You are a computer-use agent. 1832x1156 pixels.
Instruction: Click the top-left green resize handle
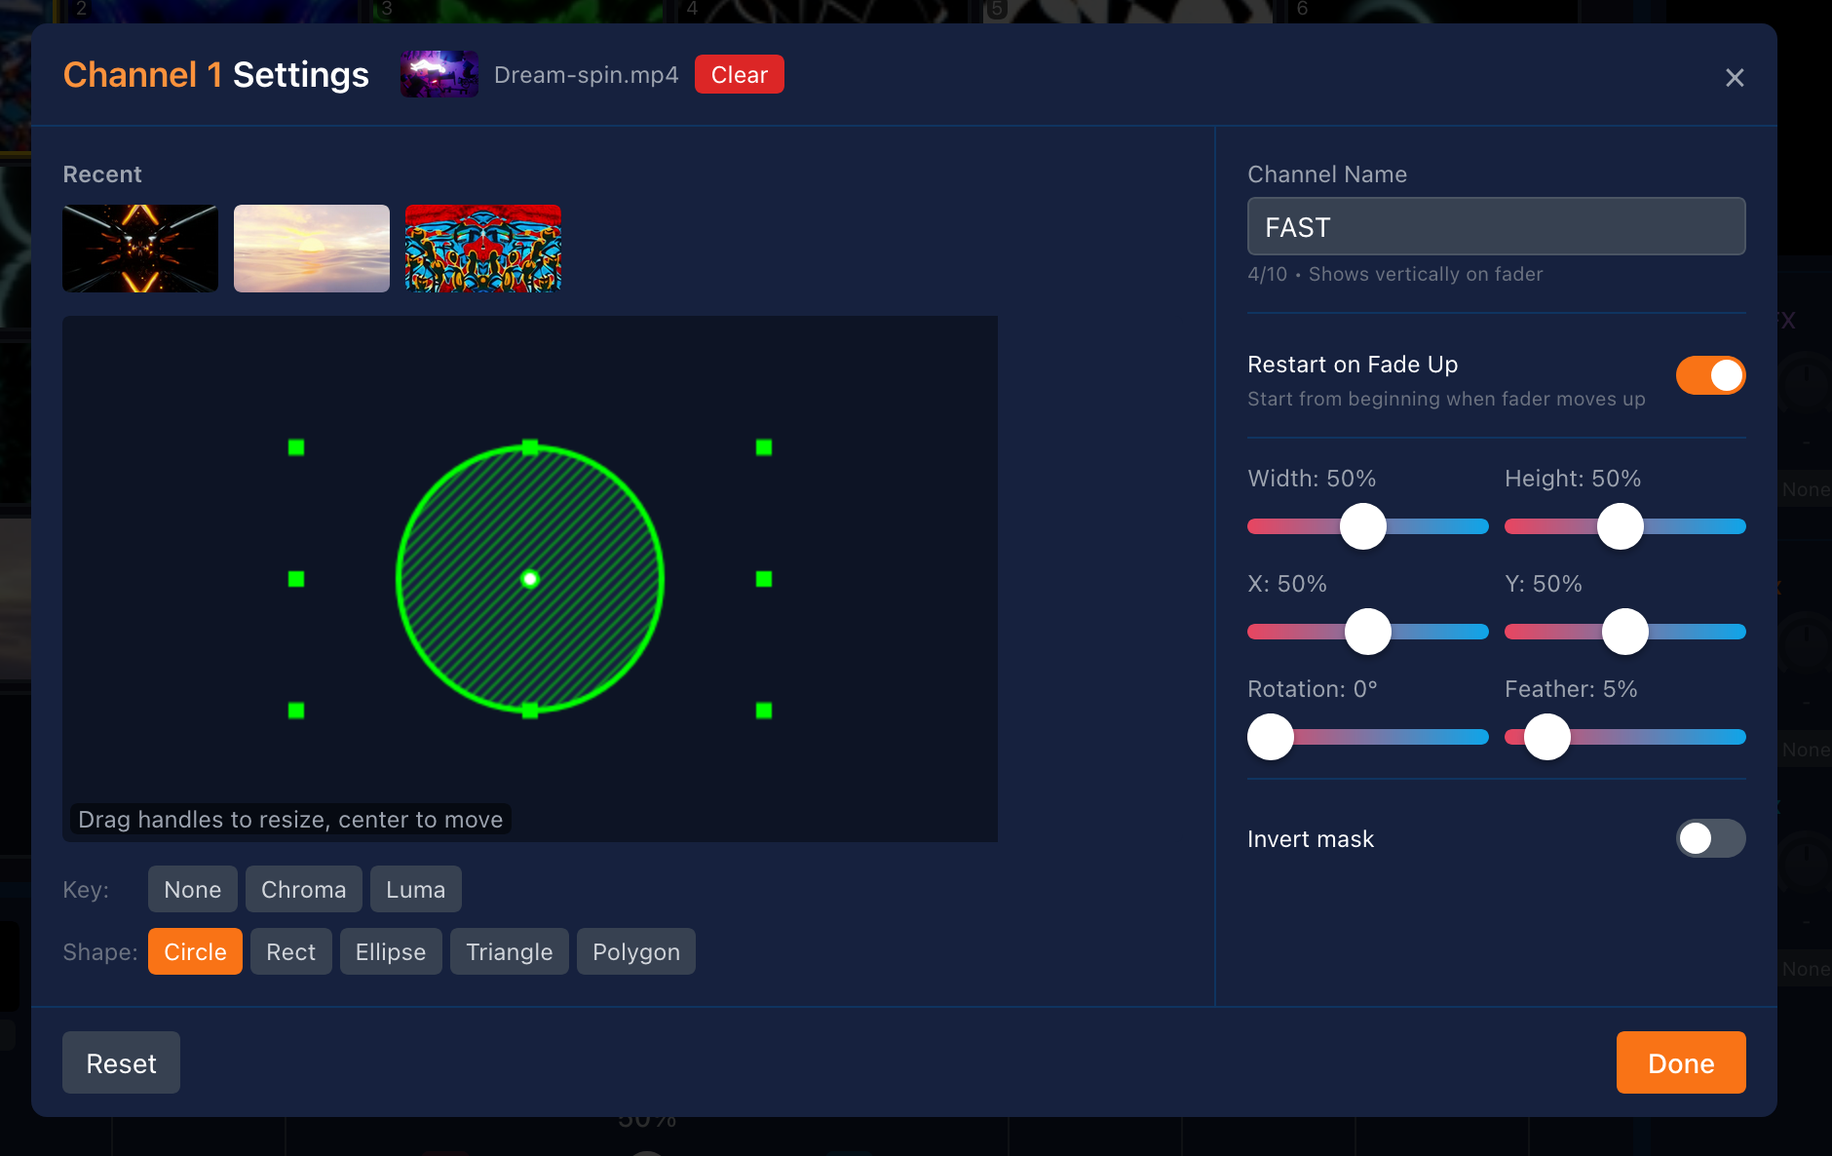click(x=296, y=447)
